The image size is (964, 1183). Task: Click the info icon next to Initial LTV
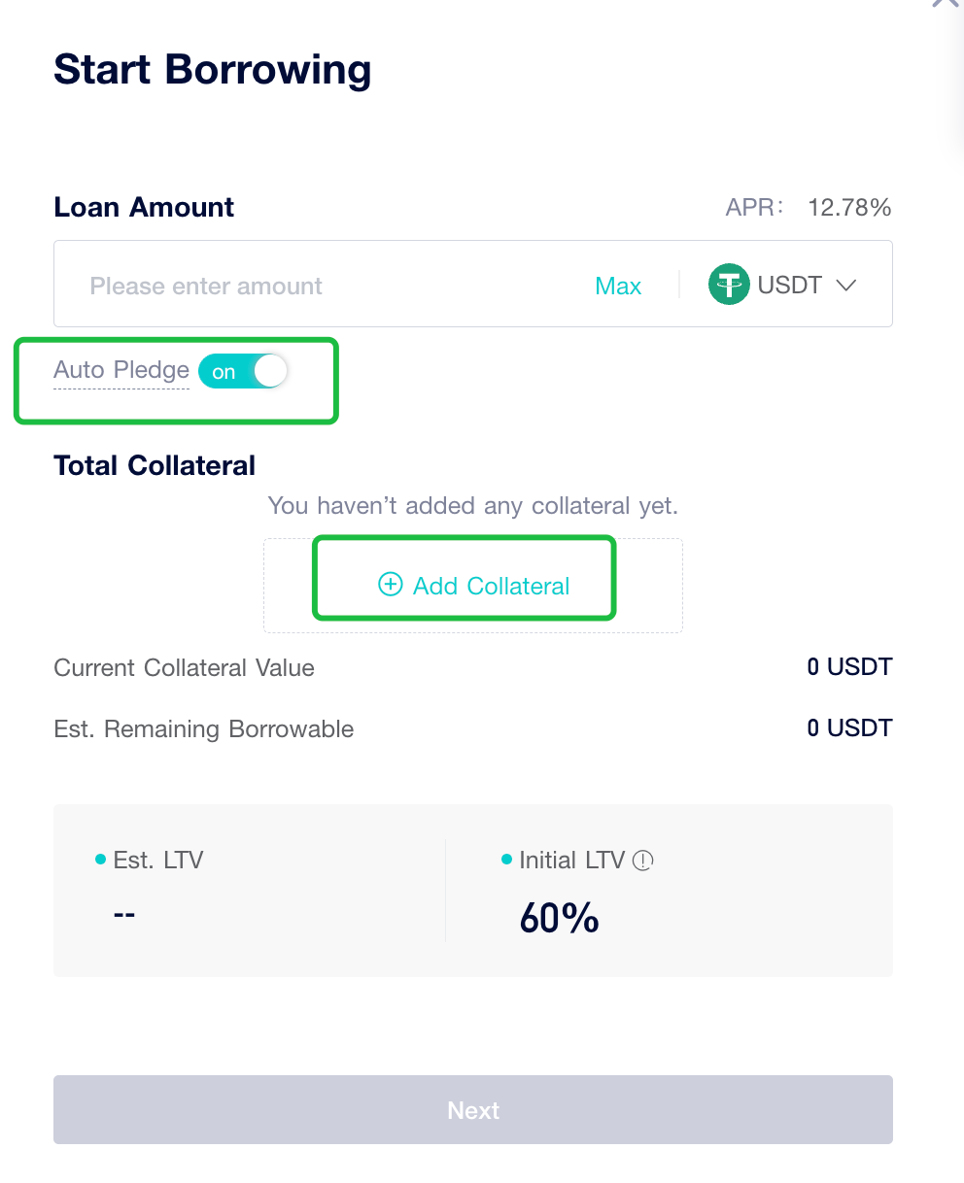tap(644, 860)
